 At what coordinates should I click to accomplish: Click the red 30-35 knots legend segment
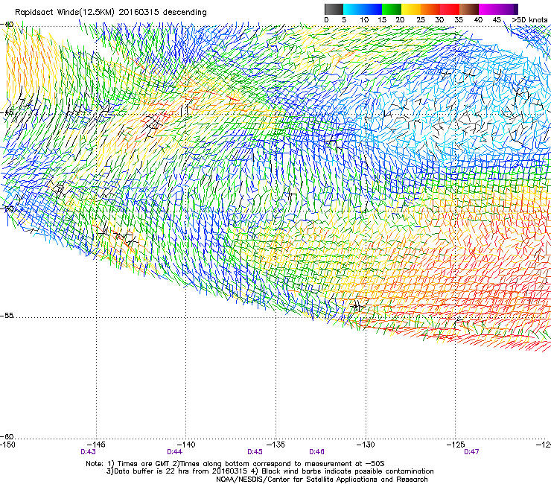[450, 9]
